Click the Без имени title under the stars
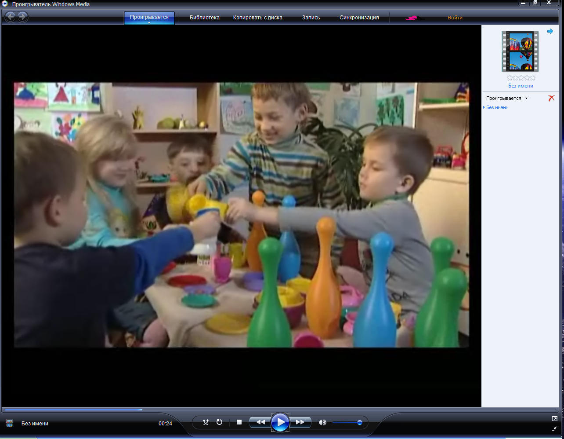 521,86
